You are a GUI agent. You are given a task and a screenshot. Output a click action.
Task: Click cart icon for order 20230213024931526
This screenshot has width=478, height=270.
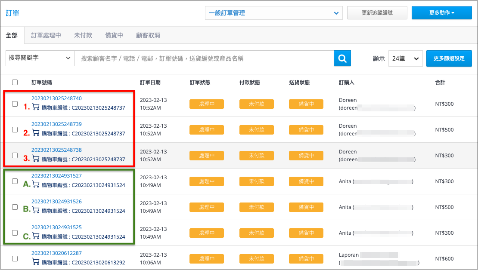(36, 210)
